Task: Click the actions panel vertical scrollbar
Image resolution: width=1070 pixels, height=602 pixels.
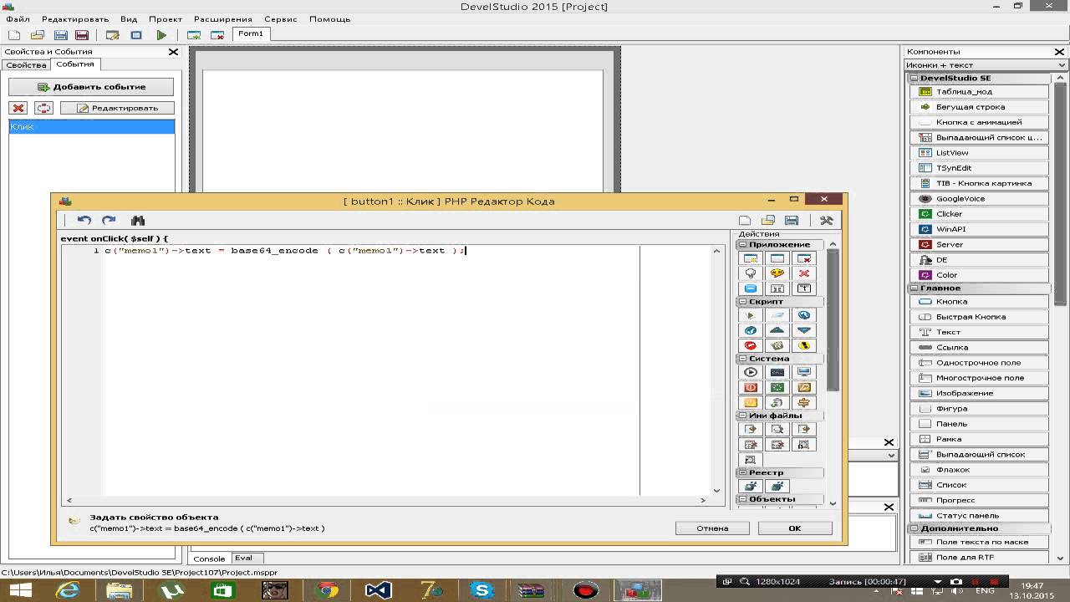Action: (833, 372)
